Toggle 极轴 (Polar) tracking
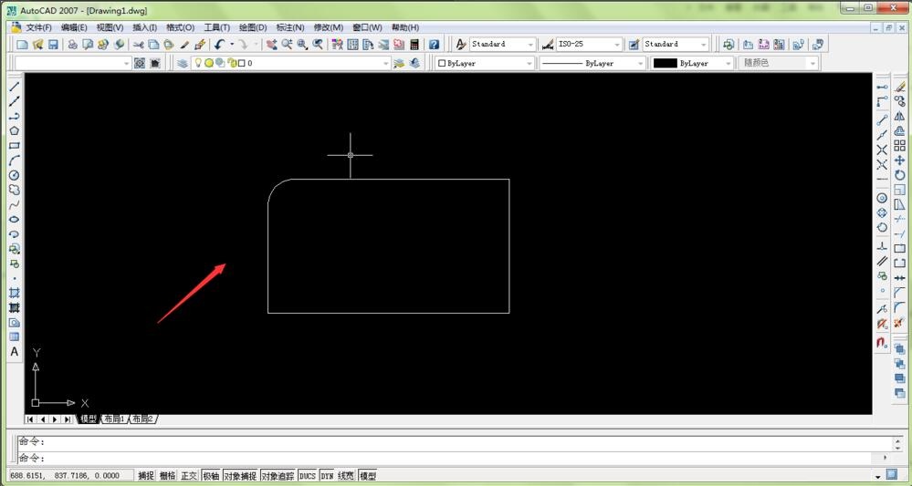The width and height of the screenshot is (912, 486). 211,476
